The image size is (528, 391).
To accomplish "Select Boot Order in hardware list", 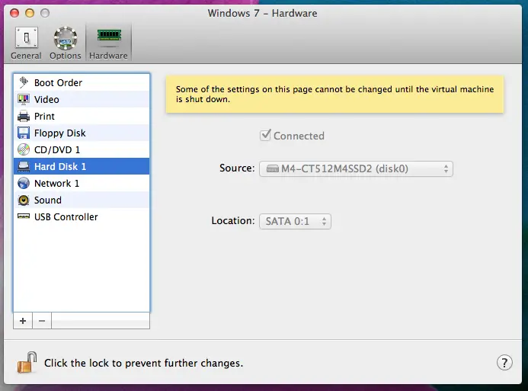I will [58, 82].
